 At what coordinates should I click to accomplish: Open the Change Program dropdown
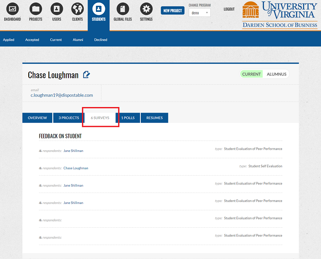point(200,13)
